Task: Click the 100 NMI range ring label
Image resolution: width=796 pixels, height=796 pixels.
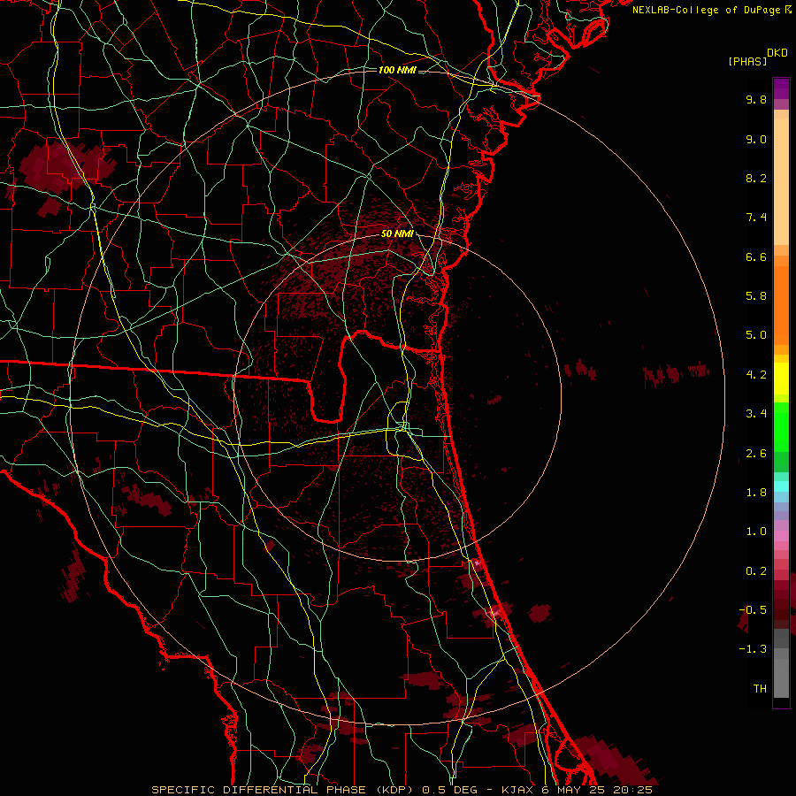Action: pos(397,70)
